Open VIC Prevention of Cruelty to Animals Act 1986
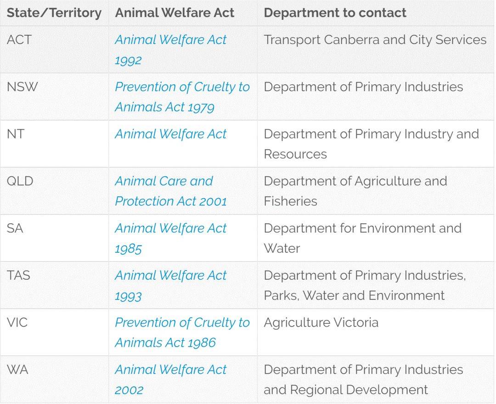Viewport: 496px width, 404px height. (x=182, y=332)
